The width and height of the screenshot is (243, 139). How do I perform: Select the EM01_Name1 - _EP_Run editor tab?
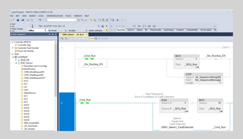[x=73, y=34]
